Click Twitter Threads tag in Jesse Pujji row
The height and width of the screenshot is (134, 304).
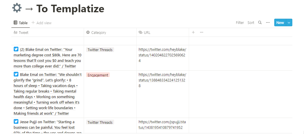pos(100,122)
